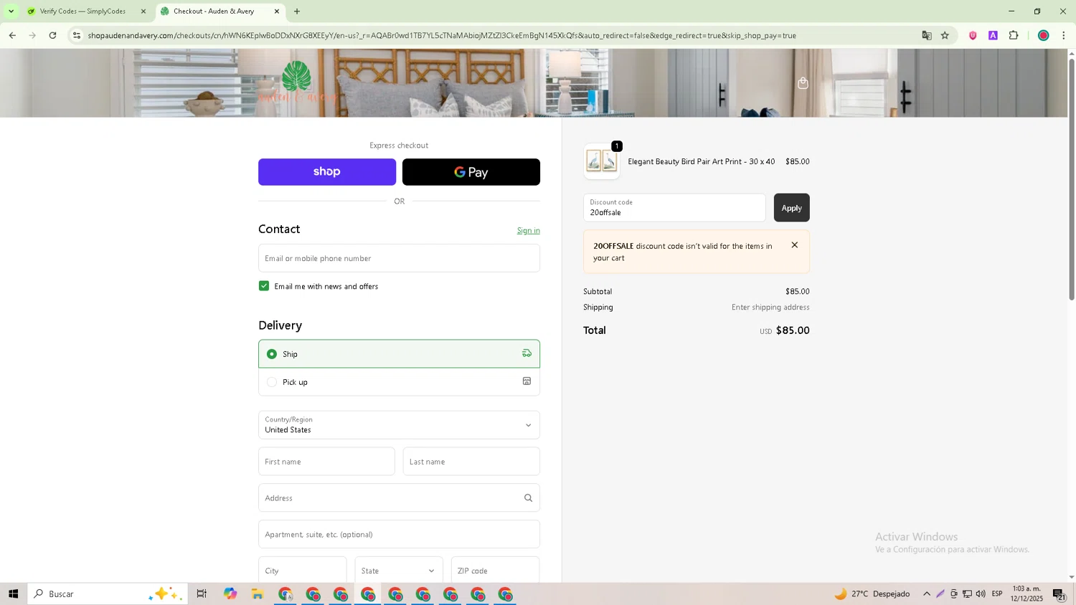The width and height of the screenshot is (1076, 605).
Task: Click the ESP input language indicator
Action: 997,594
